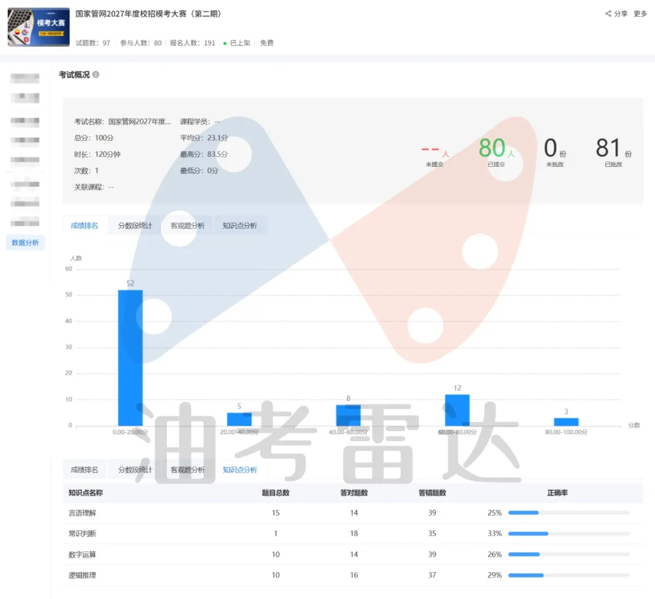Switch to upper 成绩排名 tab
This screenshot has width=655, height=599.
(84, 225)
